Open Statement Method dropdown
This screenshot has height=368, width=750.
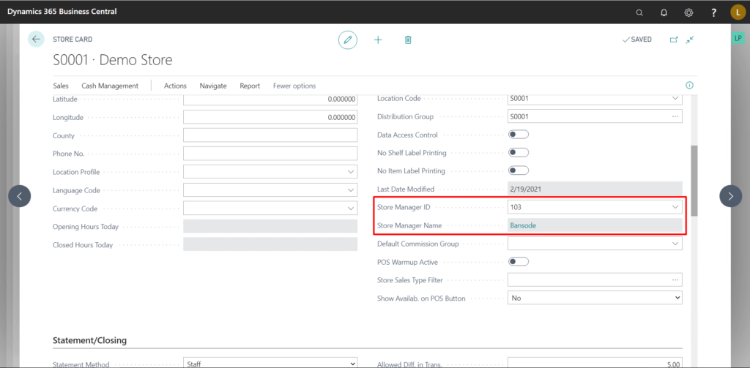pyautogui.click(x=270, y=362)
